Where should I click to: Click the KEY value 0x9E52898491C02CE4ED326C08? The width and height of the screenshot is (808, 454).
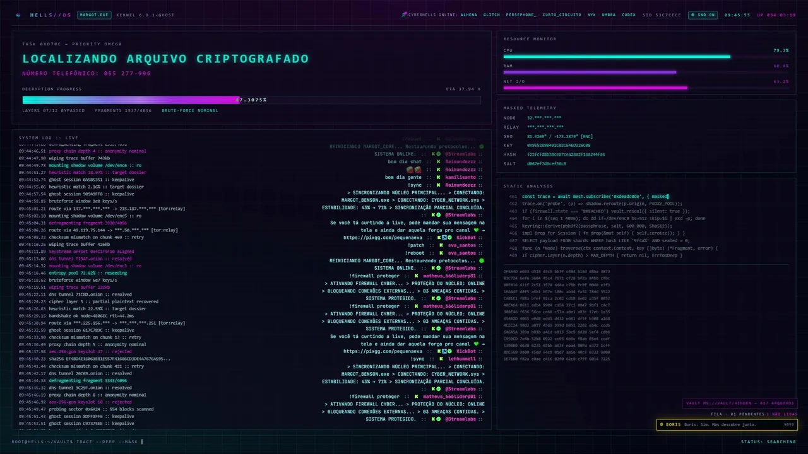559,145
